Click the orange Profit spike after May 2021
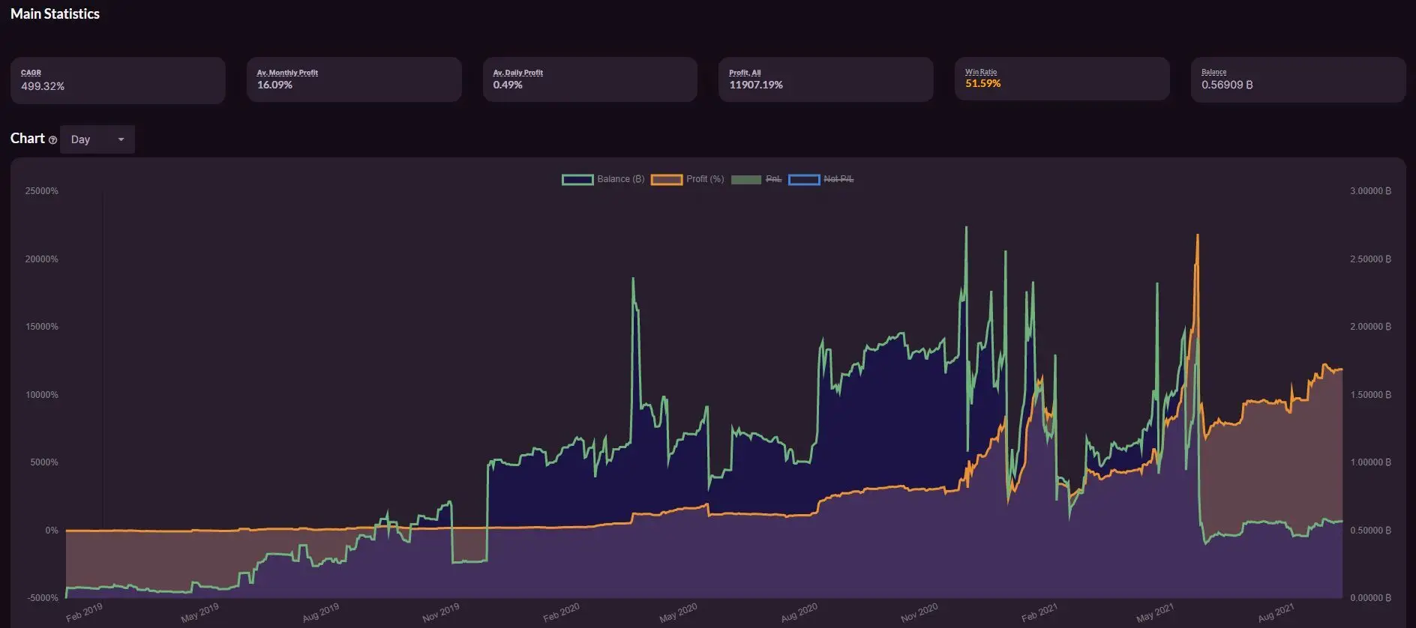Viewport: 1416px width, 628px height. coord(1197,236)
